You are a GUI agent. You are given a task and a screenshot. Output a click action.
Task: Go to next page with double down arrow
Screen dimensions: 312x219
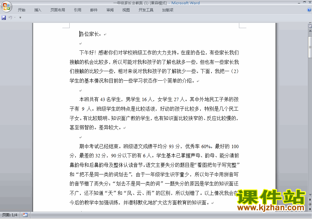(x=310, y=209)
